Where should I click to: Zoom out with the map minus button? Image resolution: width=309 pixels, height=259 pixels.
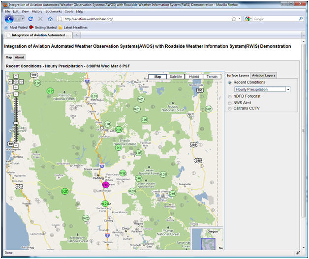16,145
